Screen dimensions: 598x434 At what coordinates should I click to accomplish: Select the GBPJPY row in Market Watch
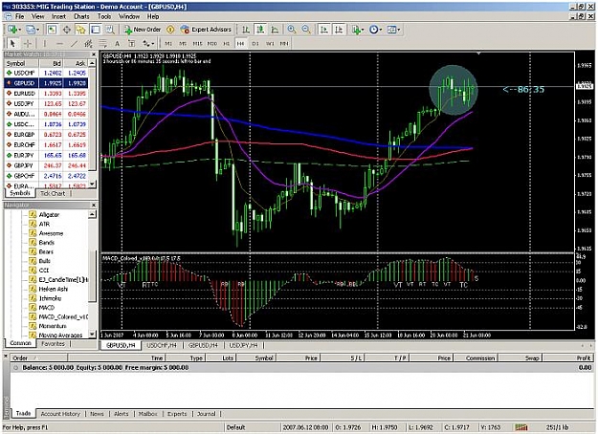[46, 165]
